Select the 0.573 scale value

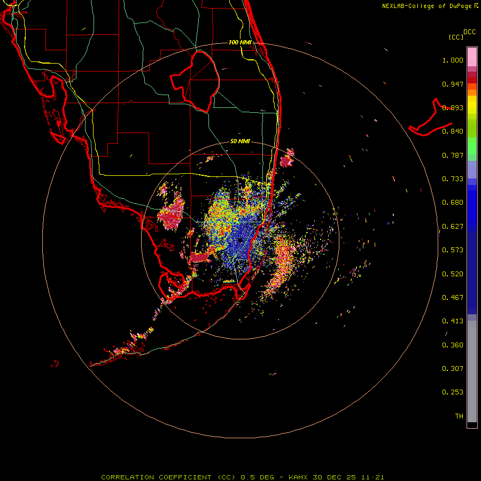pyautogui.click(x=453, y=250)
